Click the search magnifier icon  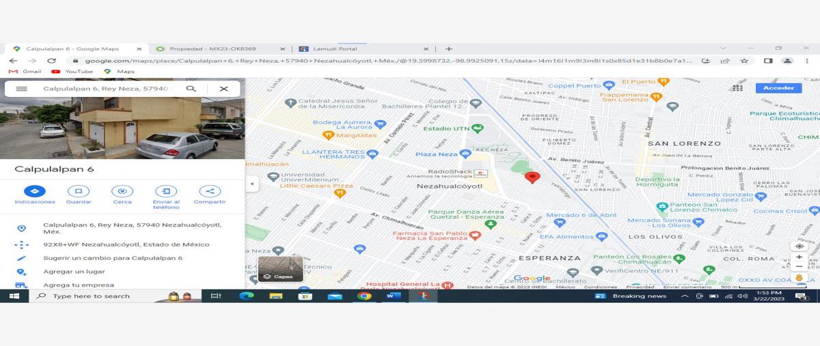[x=191, y=89]
